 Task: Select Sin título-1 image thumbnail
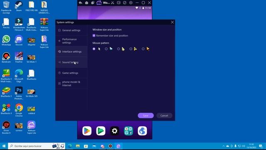(x=32, y=59)
